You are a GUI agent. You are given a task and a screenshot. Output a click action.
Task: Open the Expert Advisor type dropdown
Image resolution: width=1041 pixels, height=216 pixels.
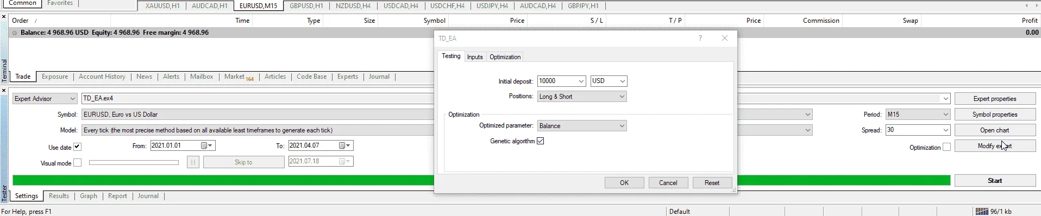[73, 99]
